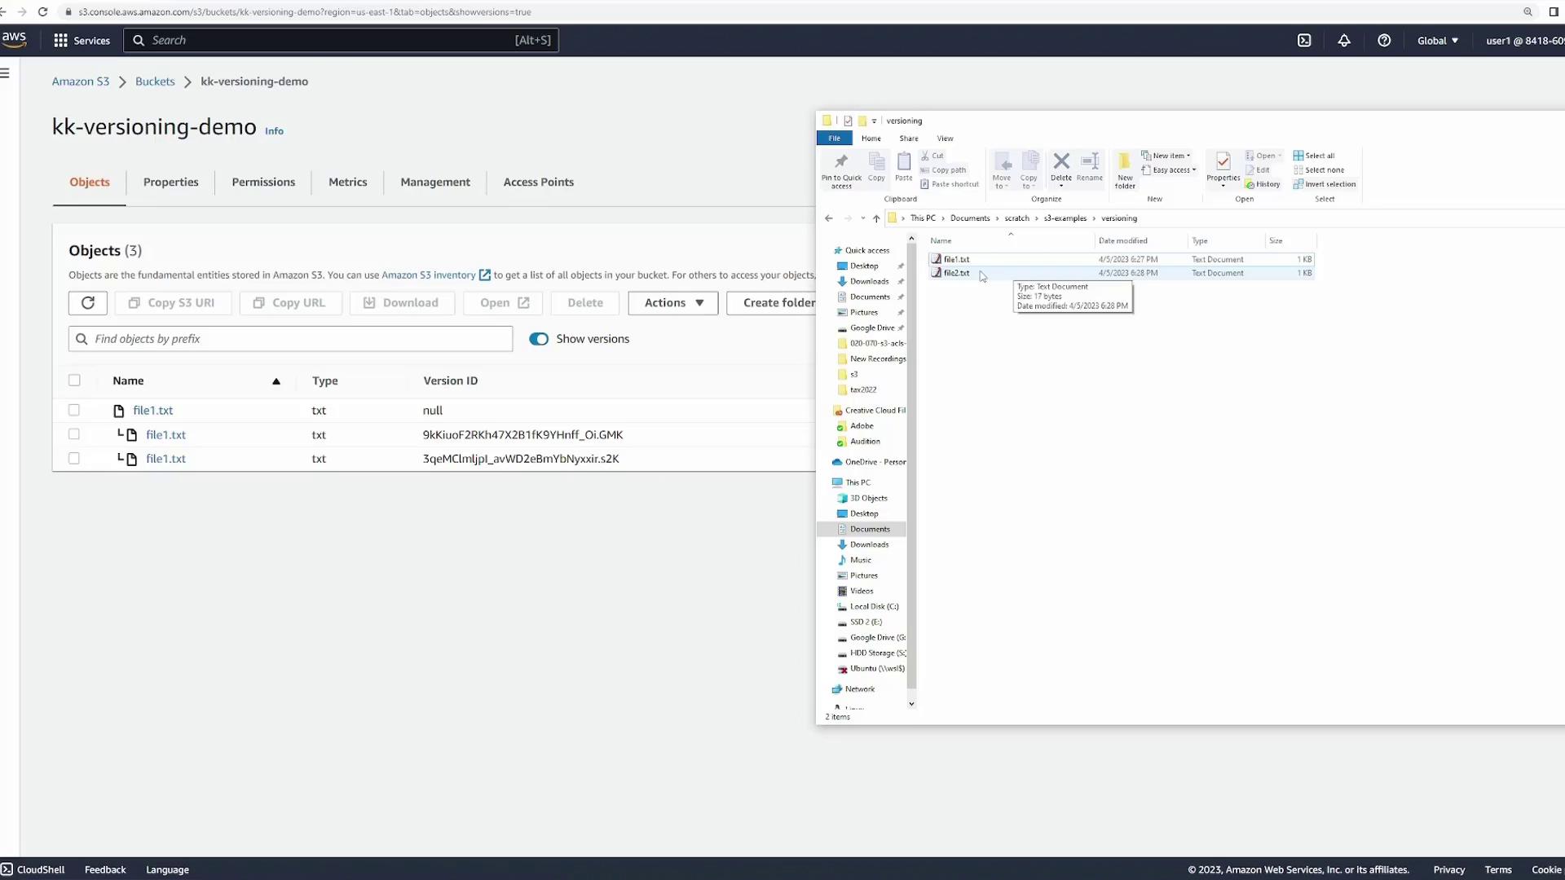Viewport: 1565px width, 880px height.
Task: Open the Services grid menu
Action: [x=60, y=40]
